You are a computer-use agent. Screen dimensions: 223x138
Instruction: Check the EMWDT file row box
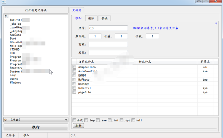click(x=74, y=75)
